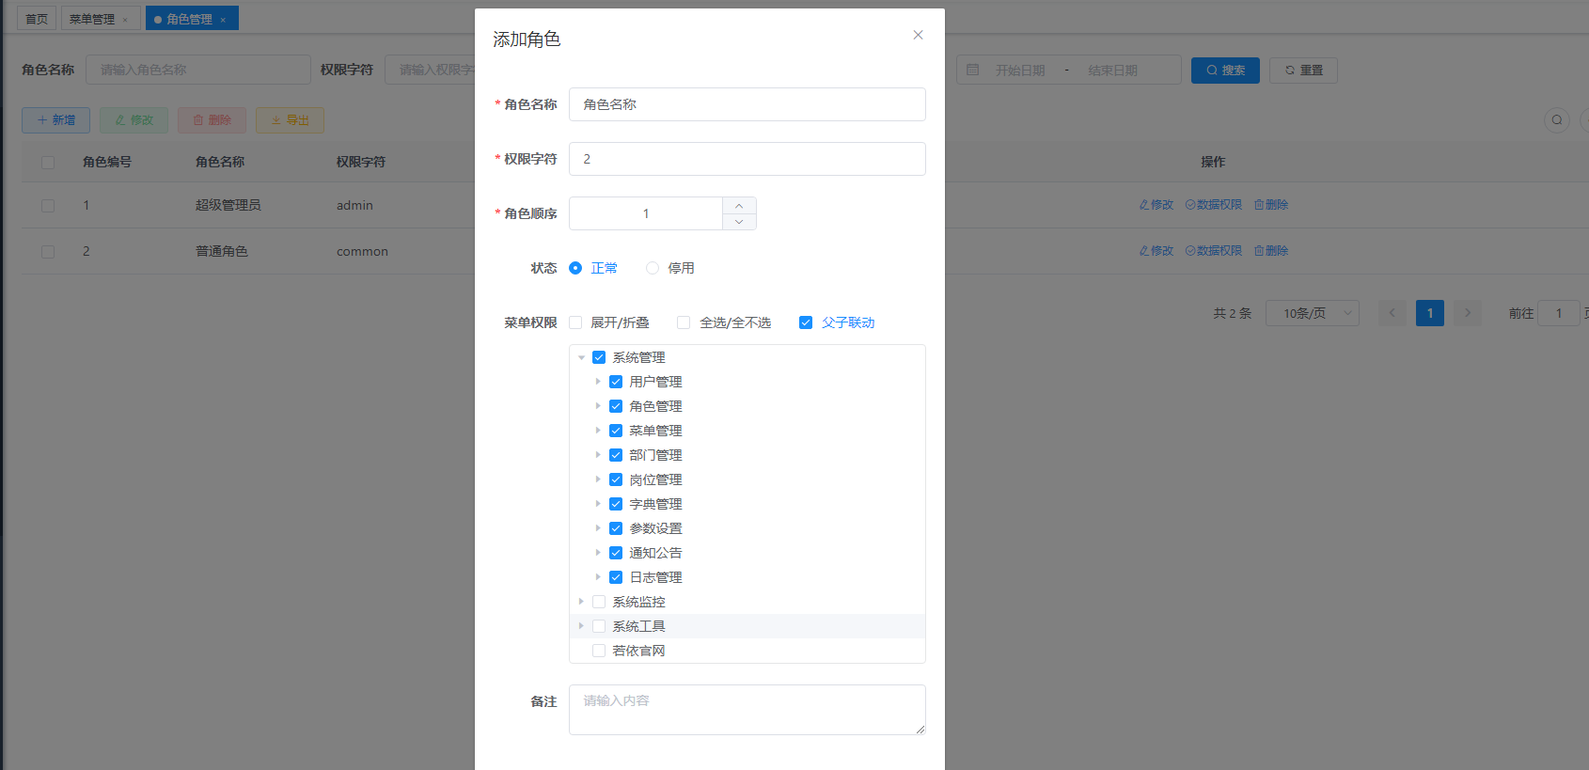Screen dimensions: 1589x770
Task: Click the background 角色名称 search field
Action: pos(198,70)
